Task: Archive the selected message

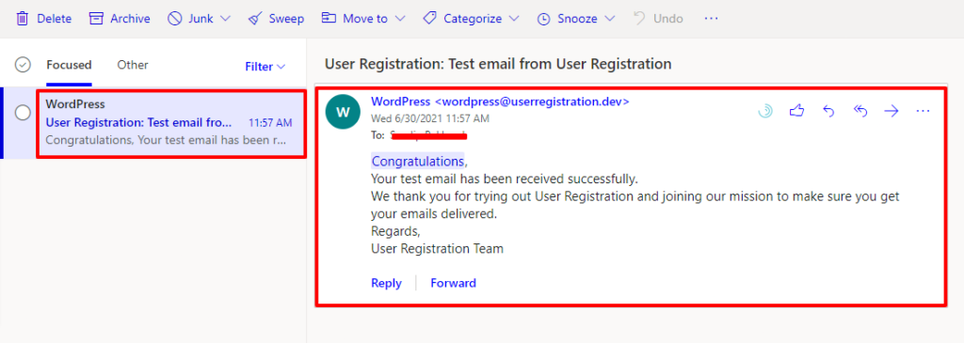Action: (120, 19)
